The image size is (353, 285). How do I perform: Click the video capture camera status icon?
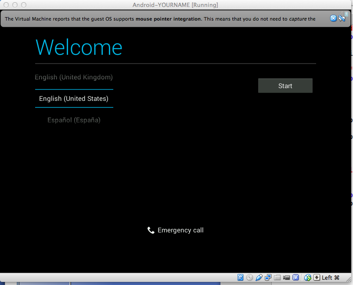click(286, 278)
